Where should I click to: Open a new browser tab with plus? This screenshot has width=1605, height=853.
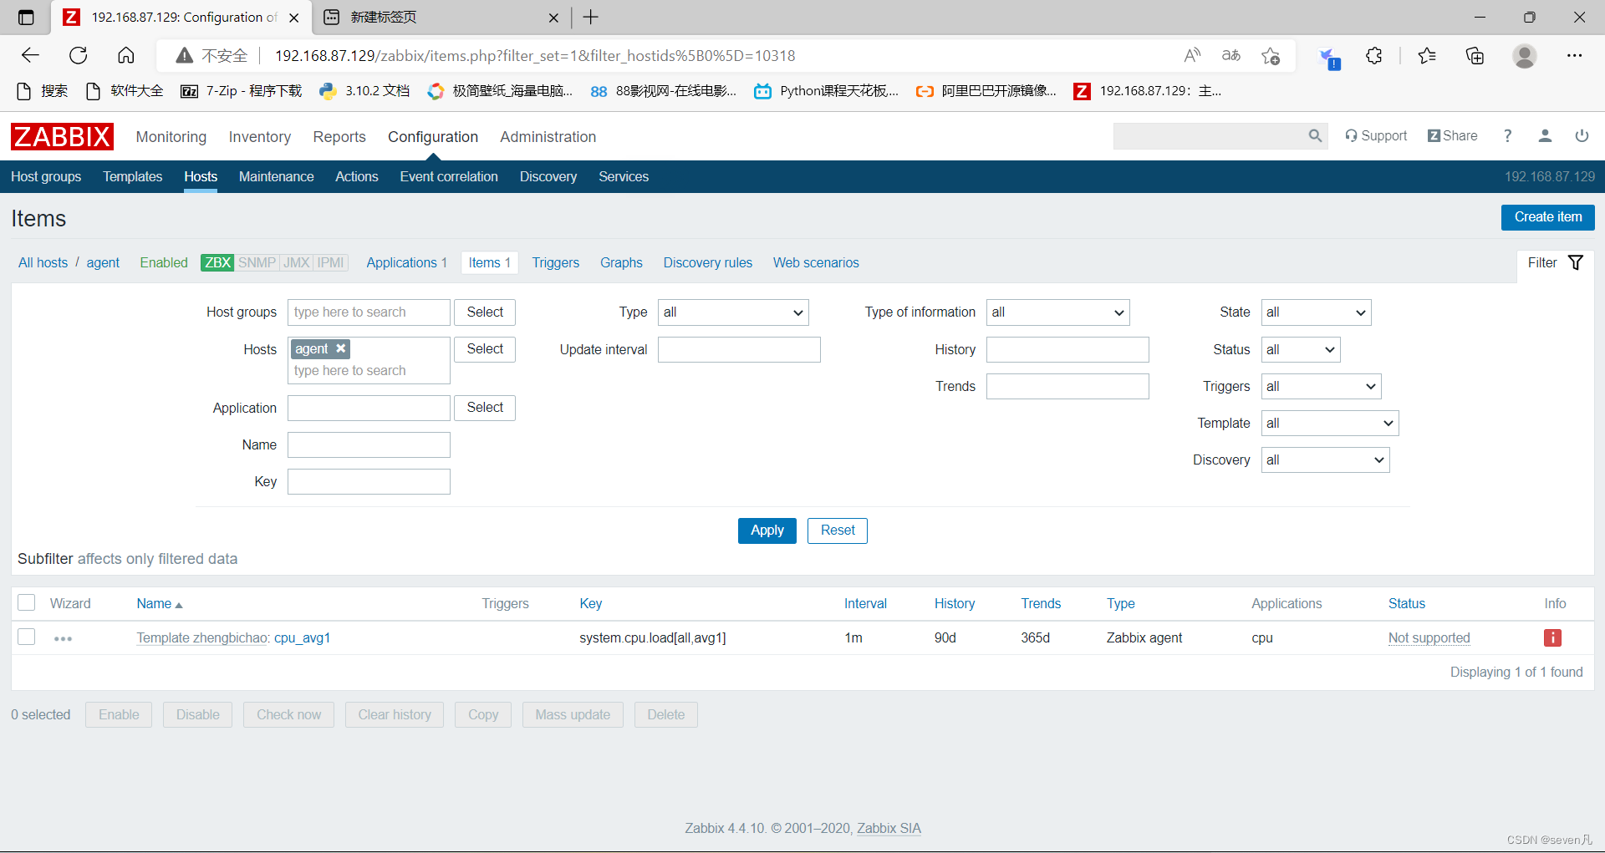591,17
